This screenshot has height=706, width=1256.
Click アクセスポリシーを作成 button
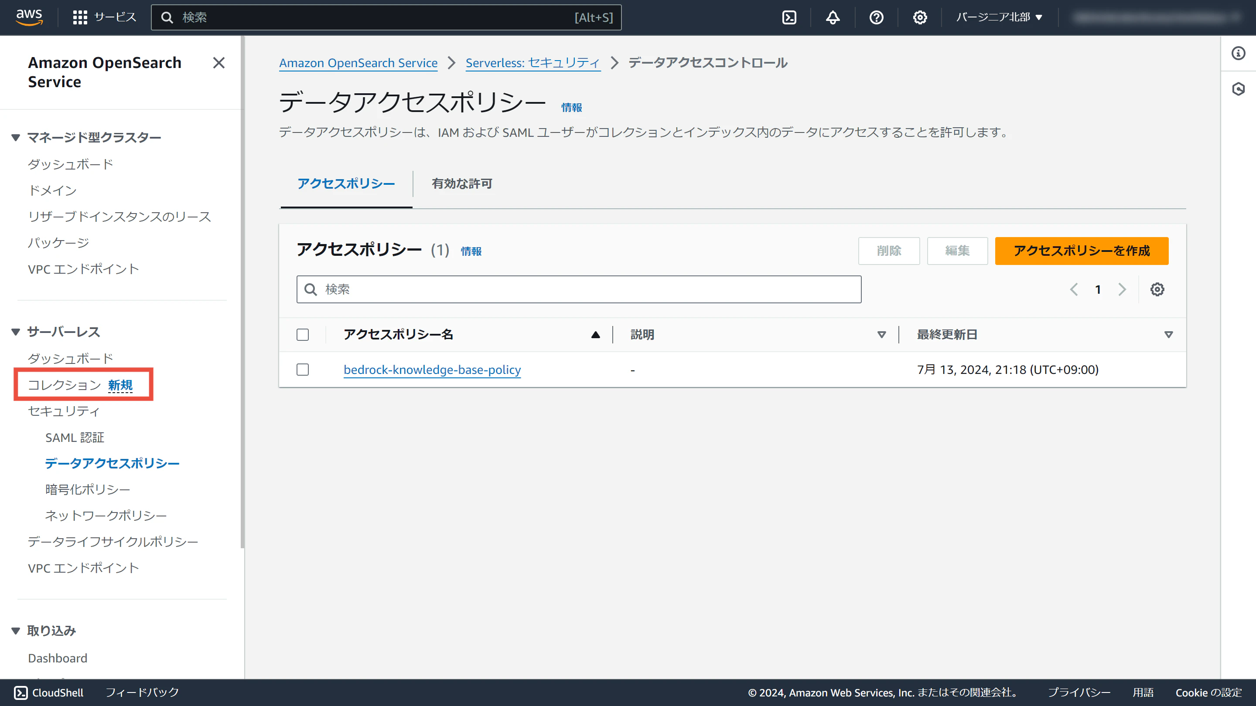click(1082, 251)
